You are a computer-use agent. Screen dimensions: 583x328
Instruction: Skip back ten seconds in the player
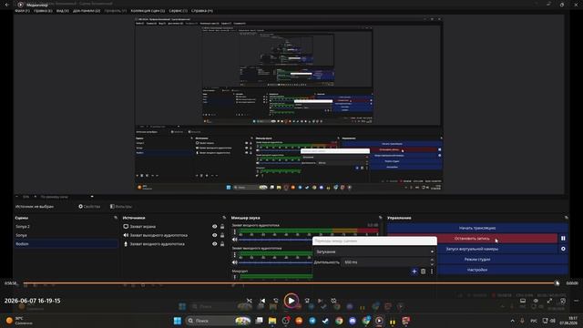pos(276,301)
